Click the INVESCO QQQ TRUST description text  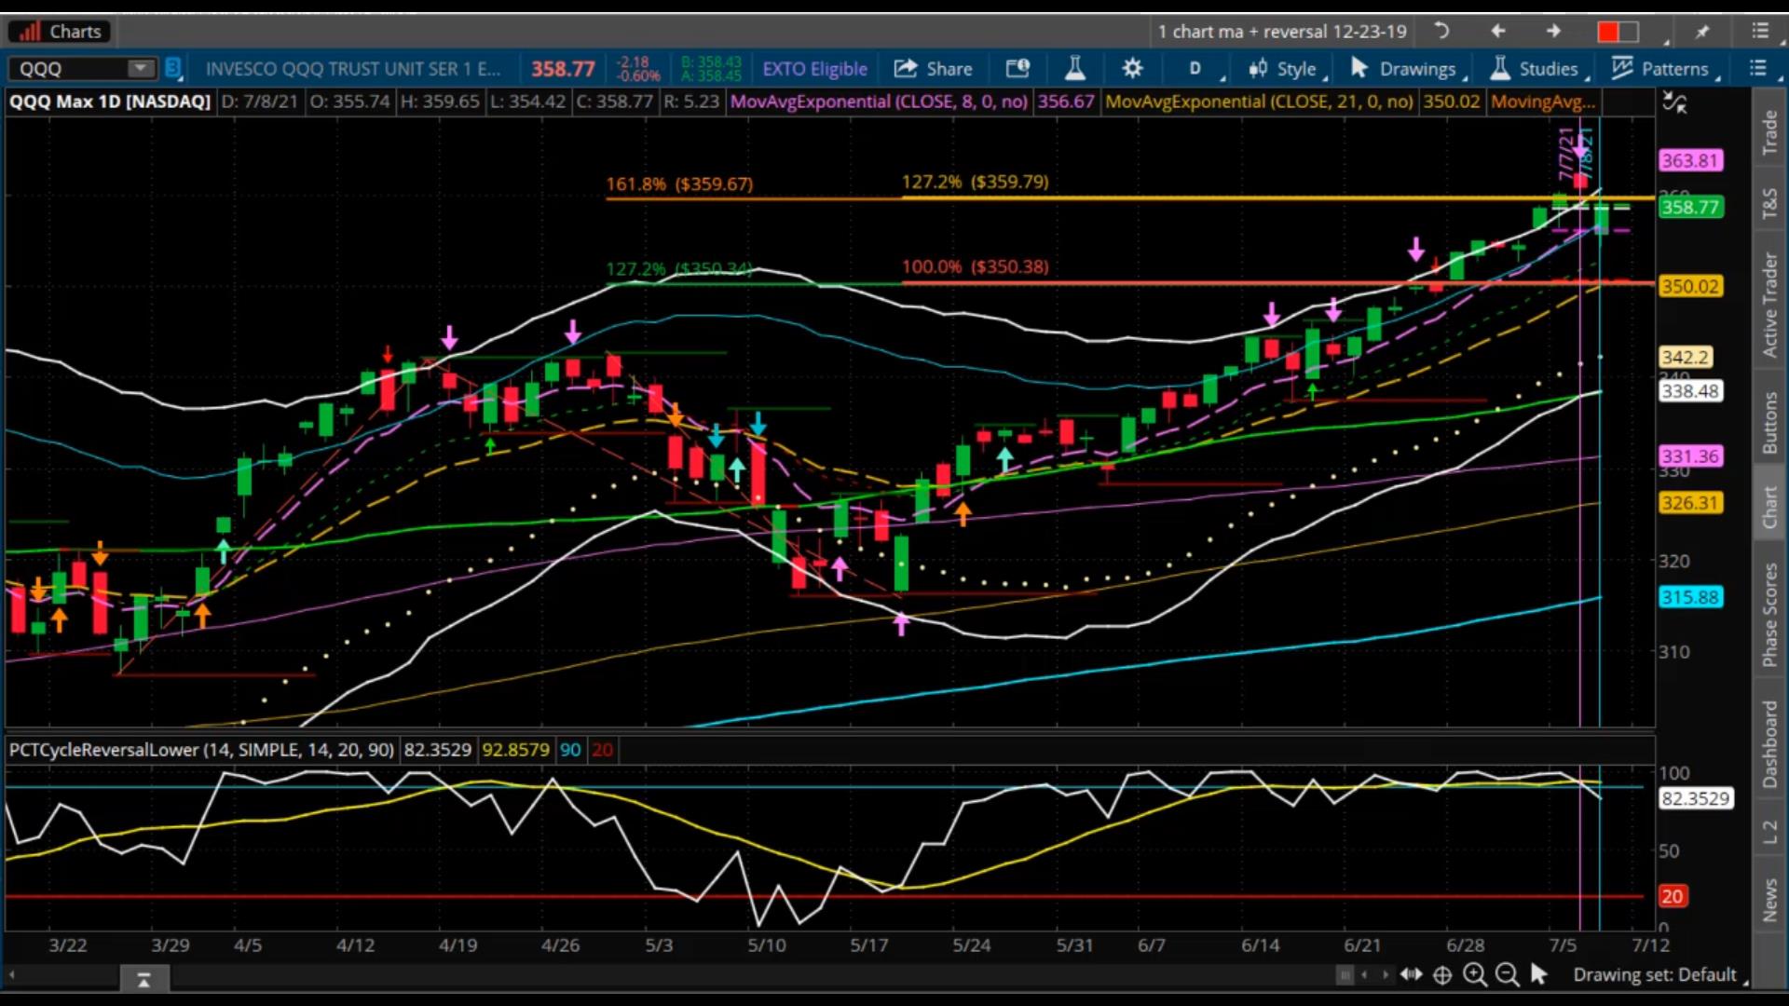(x=353, y=69)
